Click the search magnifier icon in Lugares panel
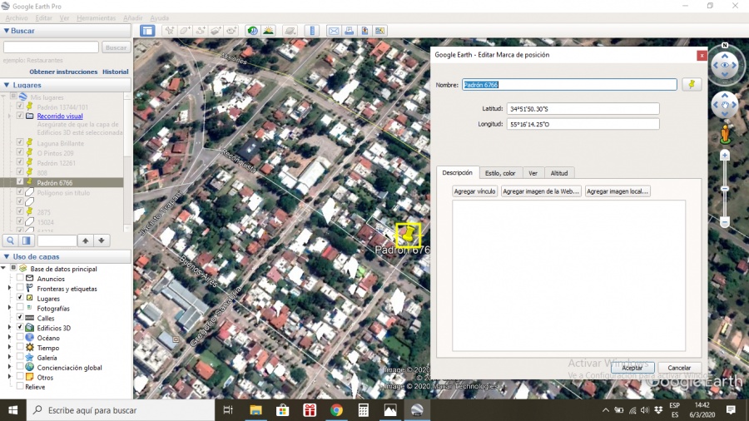749x421 pixels. (x=11, y=240)
